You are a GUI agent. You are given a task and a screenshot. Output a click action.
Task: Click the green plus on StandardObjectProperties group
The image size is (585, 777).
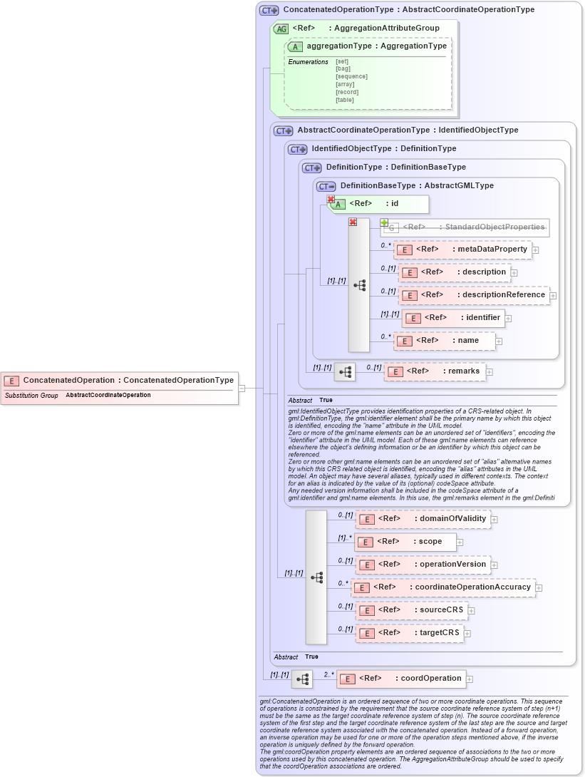(384, 222)
